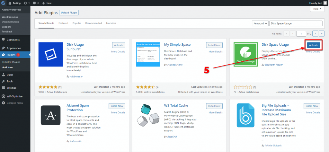Screen dimensions: 329x152
Task: View More Details for Akismet Spam Protection
Action: (x=118, y=112)
